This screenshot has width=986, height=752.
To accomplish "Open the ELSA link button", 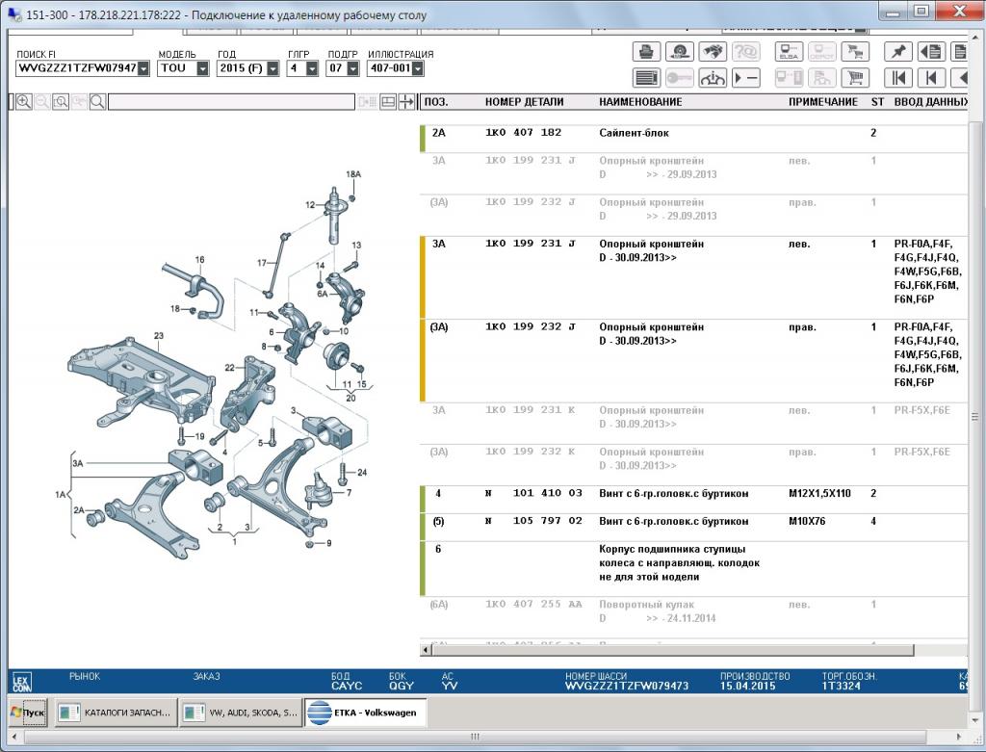I will coord(789,52).
